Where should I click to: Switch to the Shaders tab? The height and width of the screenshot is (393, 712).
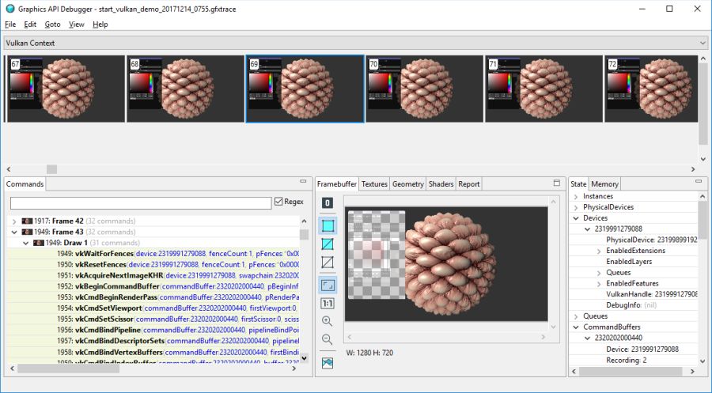tap(441, 183)
